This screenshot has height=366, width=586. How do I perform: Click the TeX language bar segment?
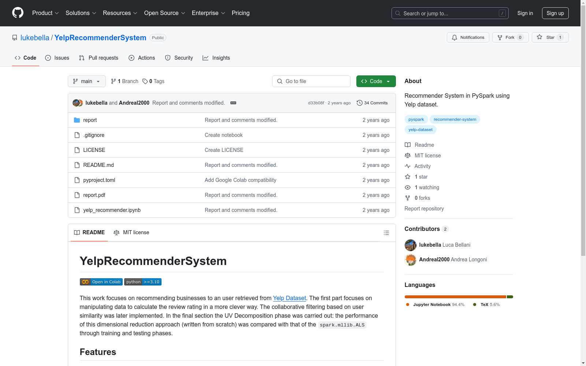click(x=510, y=297)
